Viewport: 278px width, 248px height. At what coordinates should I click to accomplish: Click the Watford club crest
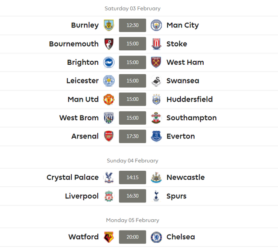point(109,237)
